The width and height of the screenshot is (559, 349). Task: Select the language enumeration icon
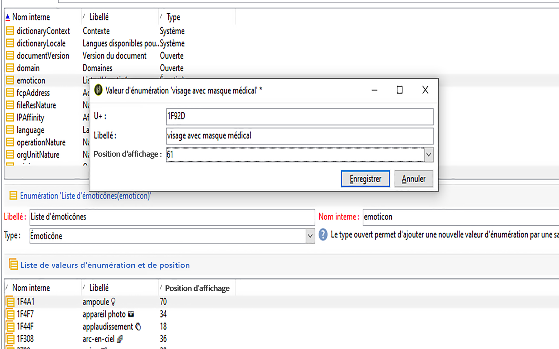pos(10,130)
